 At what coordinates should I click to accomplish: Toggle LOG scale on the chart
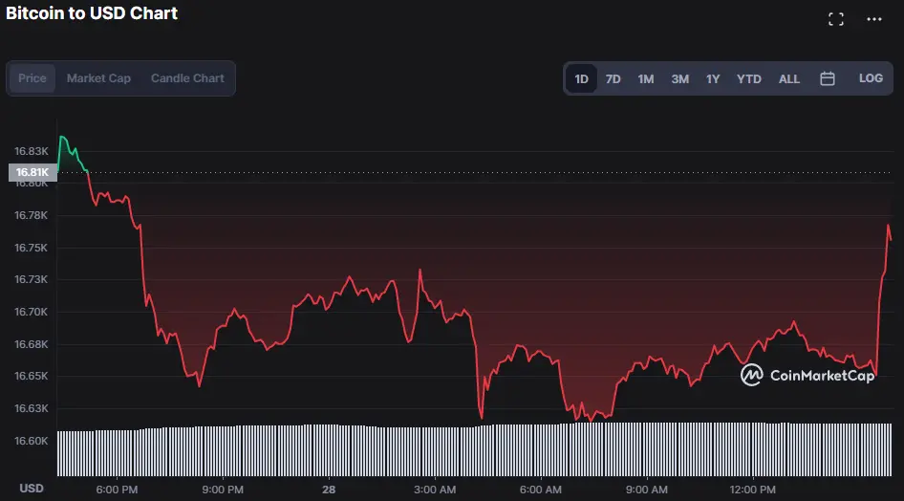[871, 78]
